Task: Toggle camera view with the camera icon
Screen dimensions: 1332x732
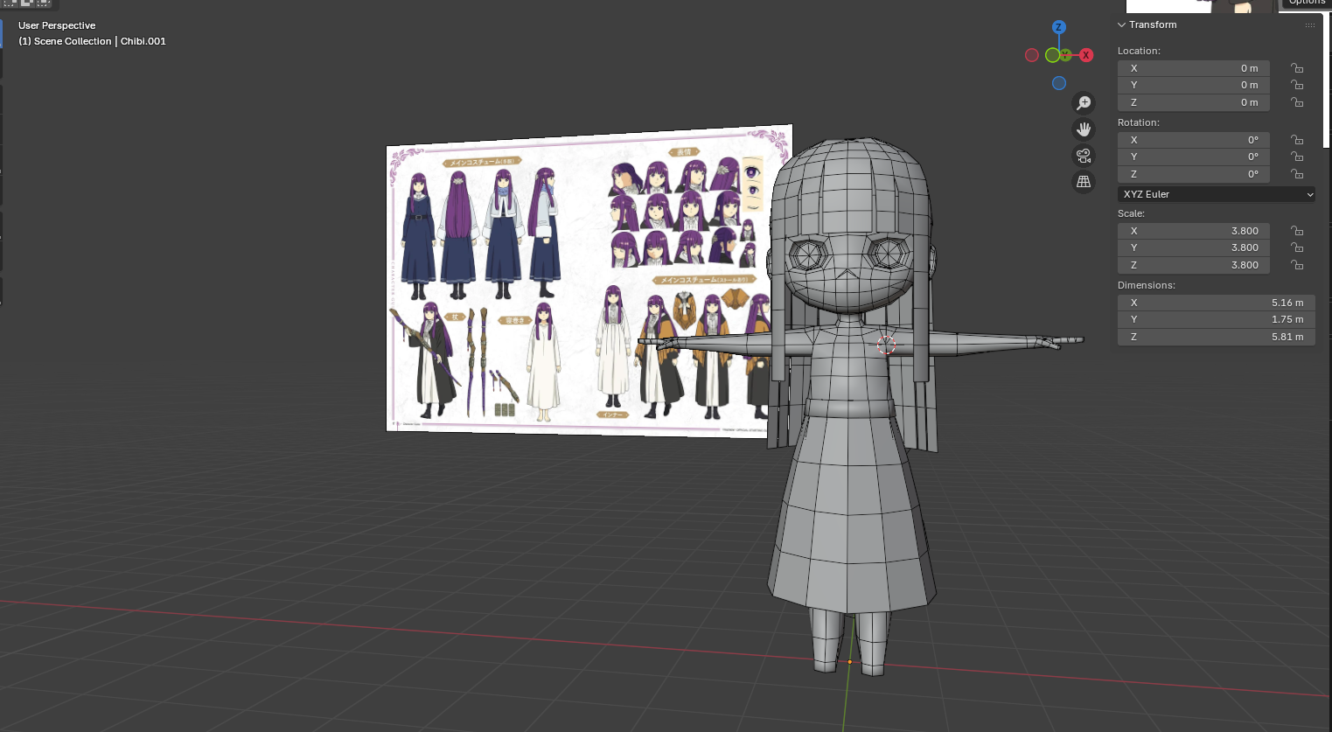Action: pos(1084,156)
